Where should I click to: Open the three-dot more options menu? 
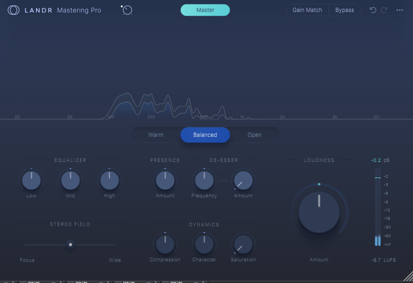tap(399, 10)
